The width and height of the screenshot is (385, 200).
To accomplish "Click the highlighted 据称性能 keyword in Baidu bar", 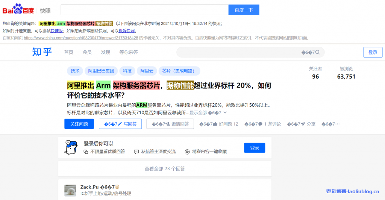I will click(105, 24).
